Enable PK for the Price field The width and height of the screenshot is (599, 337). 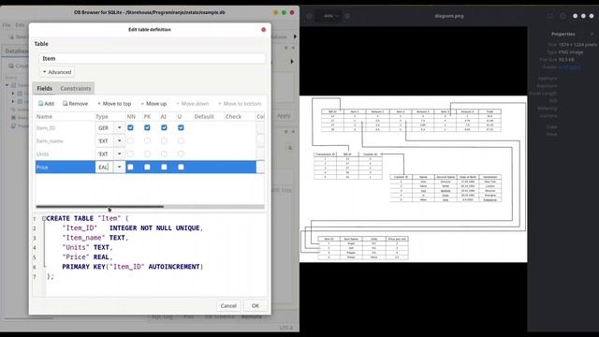point(147,167)
